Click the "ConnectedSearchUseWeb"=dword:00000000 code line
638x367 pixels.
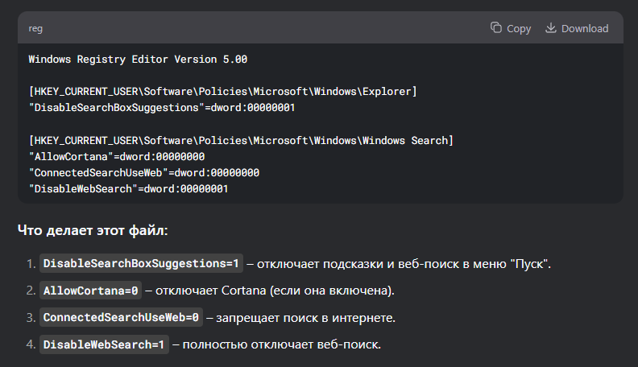tap(143, 173)
